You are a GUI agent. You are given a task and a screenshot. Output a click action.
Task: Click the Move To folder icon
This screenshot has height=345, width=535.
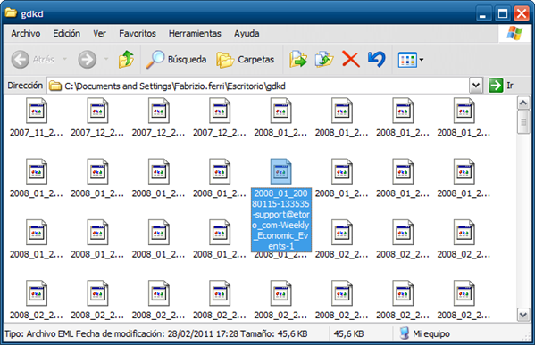click(298, 60)
